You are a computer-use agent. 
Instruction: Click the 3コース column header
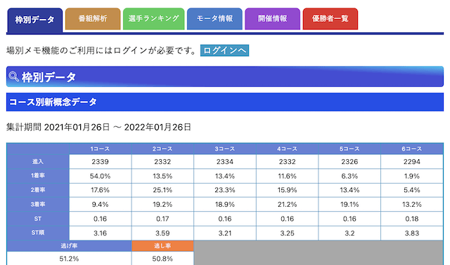tap(225, 149)
